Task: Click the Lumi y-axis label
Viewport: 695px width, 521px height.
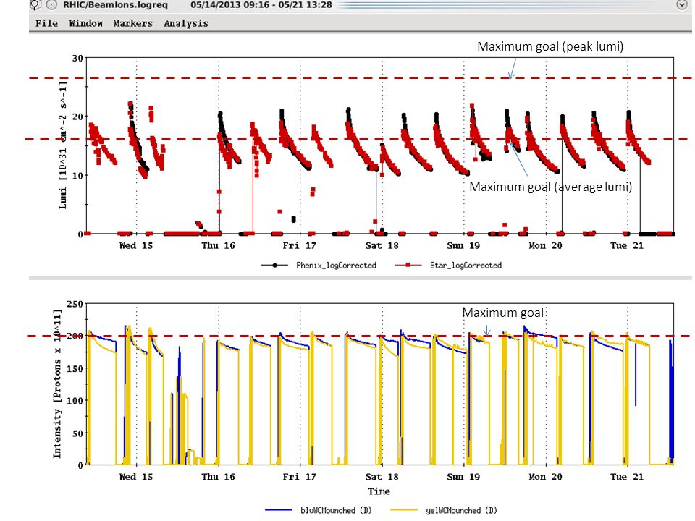Action: (64, 145)
